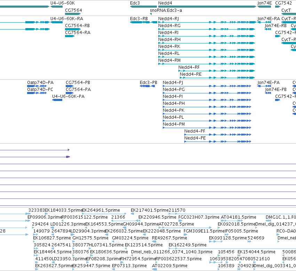Select the Nedd4 gene bar

click(207, 7)
